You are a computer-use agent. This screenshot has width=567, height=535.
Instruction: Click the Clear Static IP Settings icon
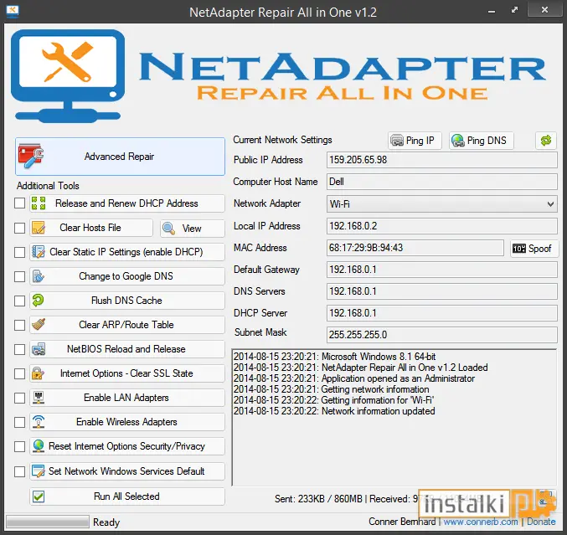(39, 252)
